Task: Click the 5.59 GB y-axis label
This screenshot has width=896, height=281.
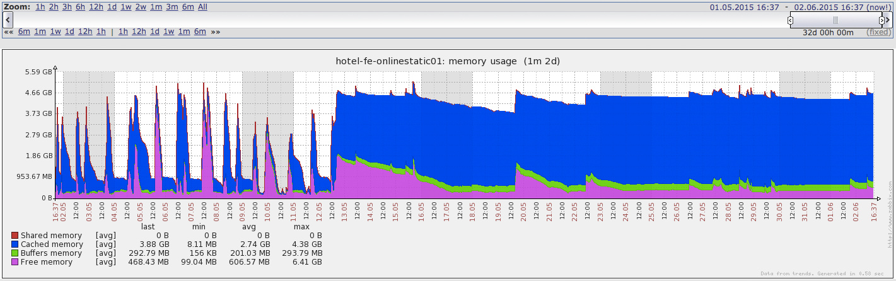Action: [x=38, y=72]
